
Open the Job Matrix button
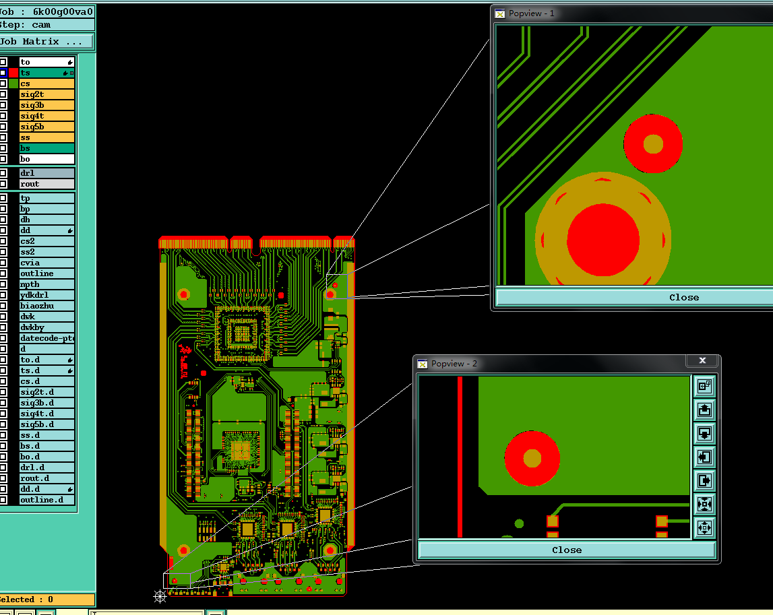point(46,41)
